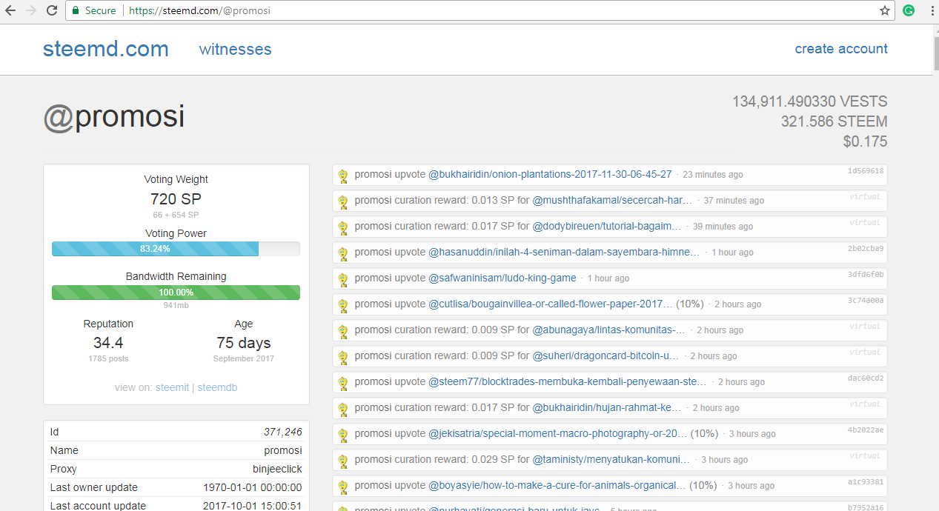This screenshot has height=511, width=939.
Task: Click the green secure padlock icon
Action: 76,11
